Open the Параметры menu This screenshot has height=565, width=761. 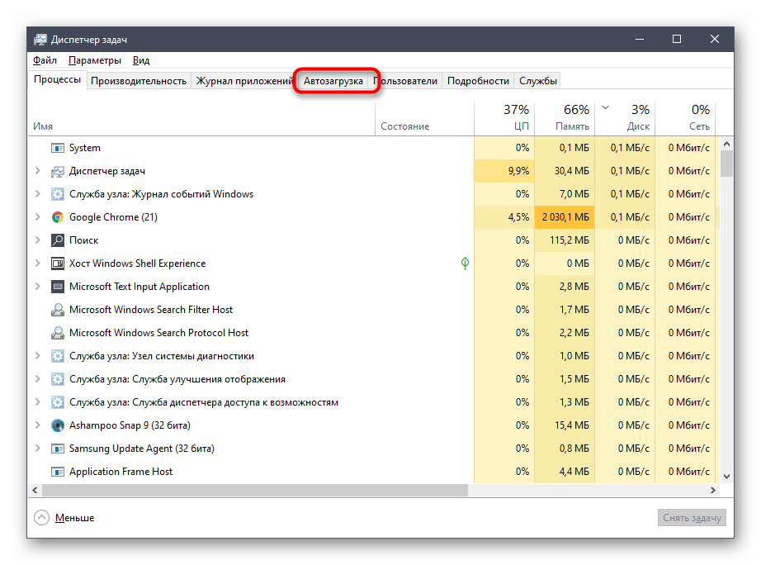95,60
